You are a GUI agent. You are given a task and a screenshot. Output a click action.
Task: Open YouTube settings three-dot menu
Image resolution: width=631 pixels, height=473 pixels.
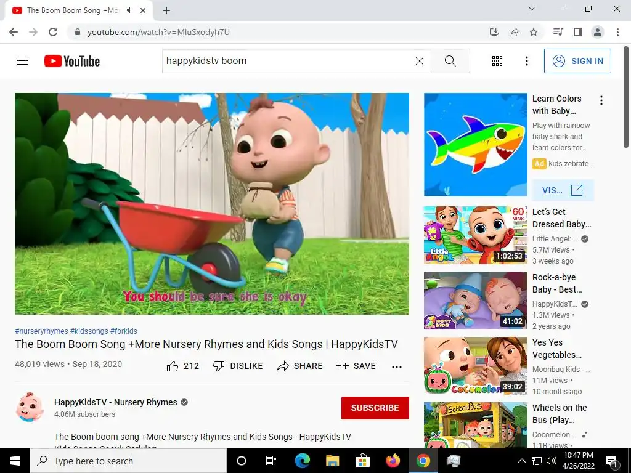click(526, 61)
